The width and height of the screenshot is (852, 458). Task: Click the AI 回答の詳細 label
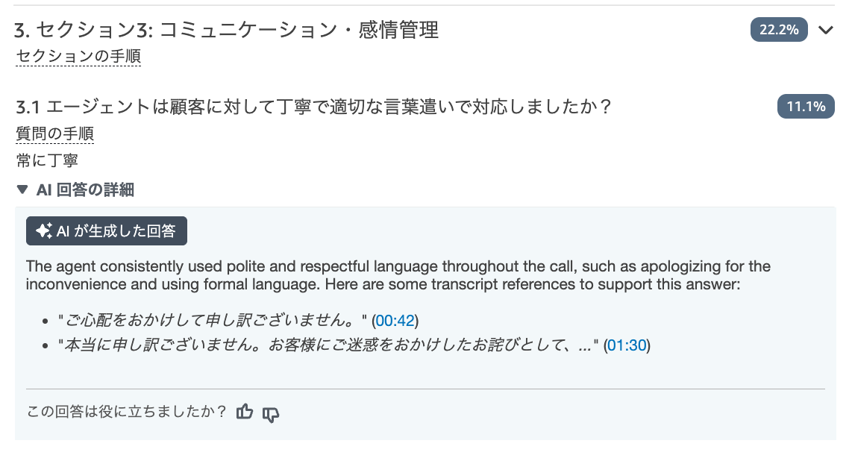click(x=85, y=189)
